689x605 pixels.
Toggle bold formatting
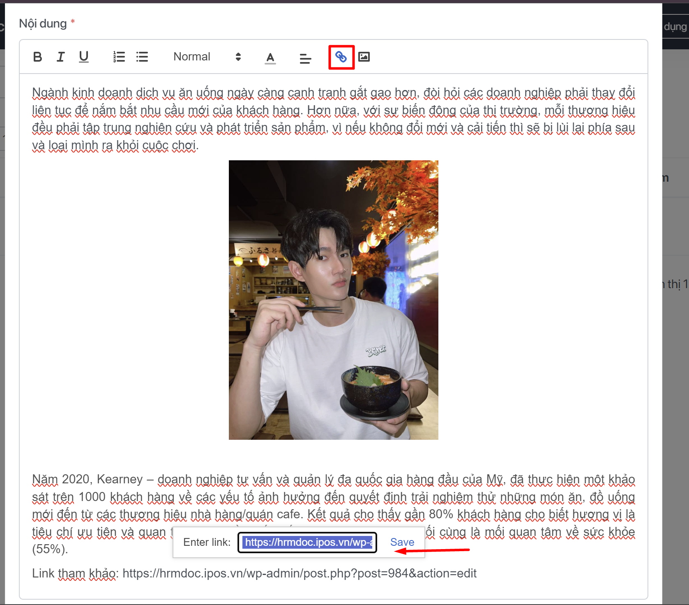tap(37, 57)
